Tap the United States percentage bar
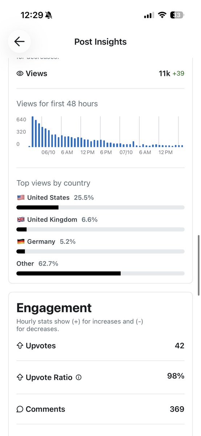The height and width of the screenshot is (436, 201). click(x=100, y=207)
